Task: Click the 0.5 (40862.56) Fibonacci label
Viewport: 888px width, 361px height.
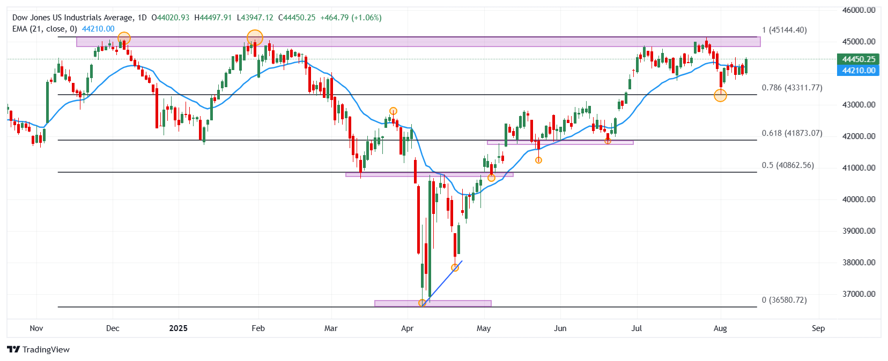Action: tap(788, 165)
